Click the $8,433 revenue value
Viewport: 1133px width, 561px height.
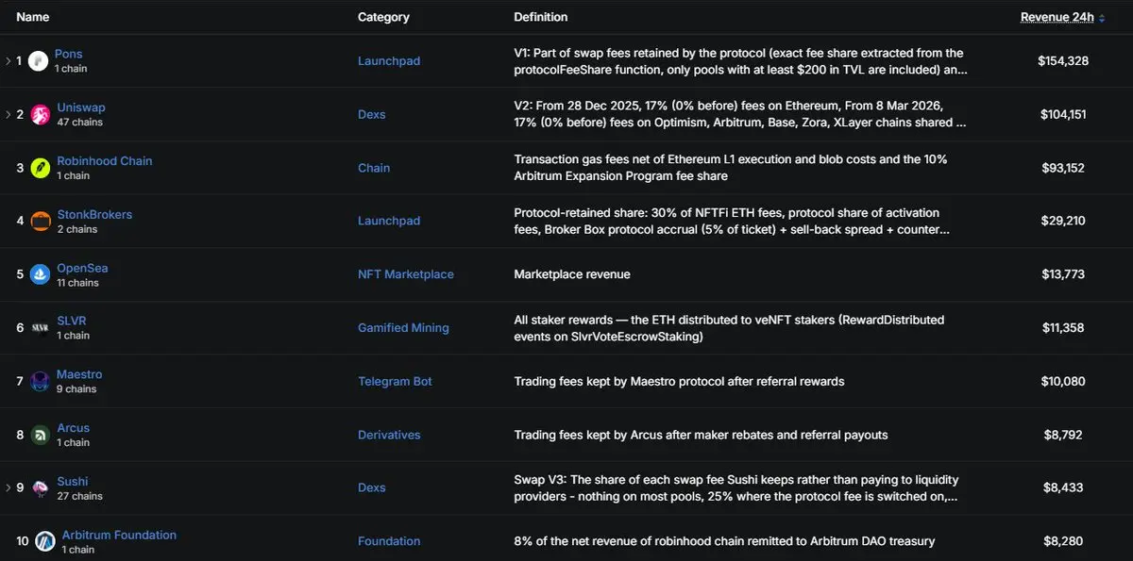click(1063, 488)
